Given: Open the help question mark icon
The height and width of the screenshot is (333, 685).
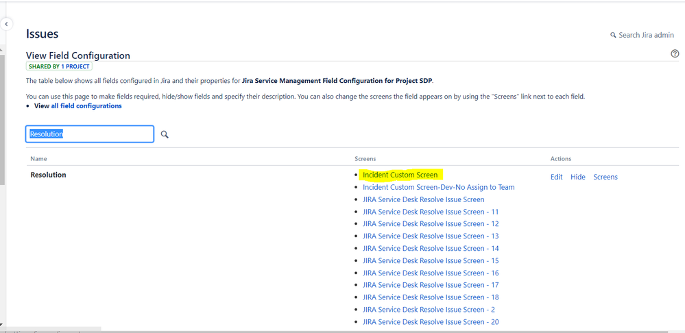Looking at the screenshot, I should (675, 53).
